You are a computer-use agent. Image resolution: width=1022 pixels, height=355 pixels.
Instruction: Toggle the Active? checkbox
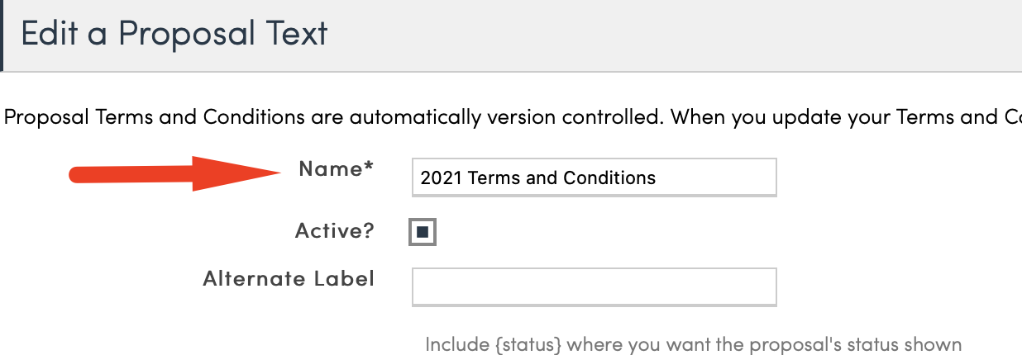[x=422, y=232]
